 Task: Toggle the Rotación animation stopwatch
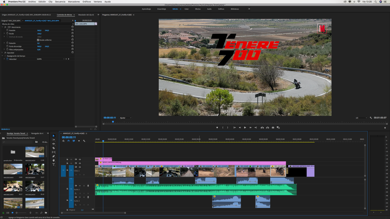pyautogui.click(x=7, y=43)
